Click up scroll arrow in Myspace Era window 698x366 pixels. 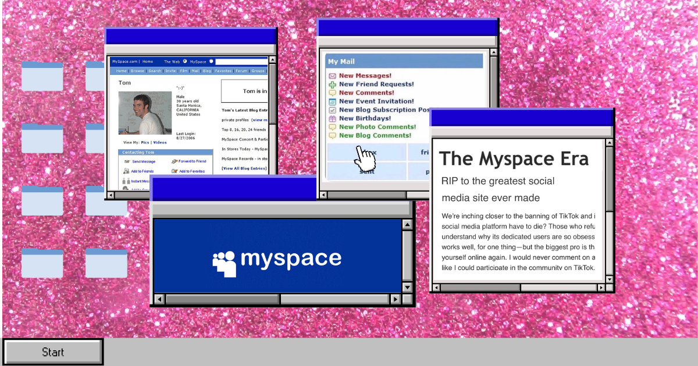pyautogui.click(x=610, y=142)
